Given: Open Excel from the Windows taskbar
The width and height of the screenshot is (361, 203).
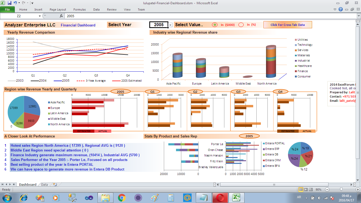Looking at the screenshot, I should [x=237, y=197].
